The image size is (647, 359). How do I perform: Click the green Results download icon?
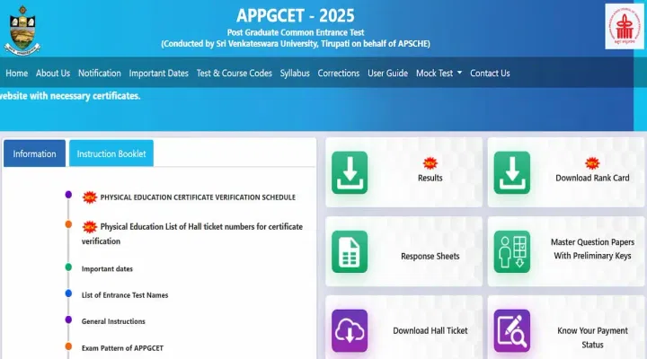pos(350,172)
